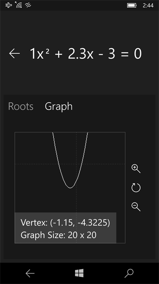Zoom in on the graph

coord(136,169)
